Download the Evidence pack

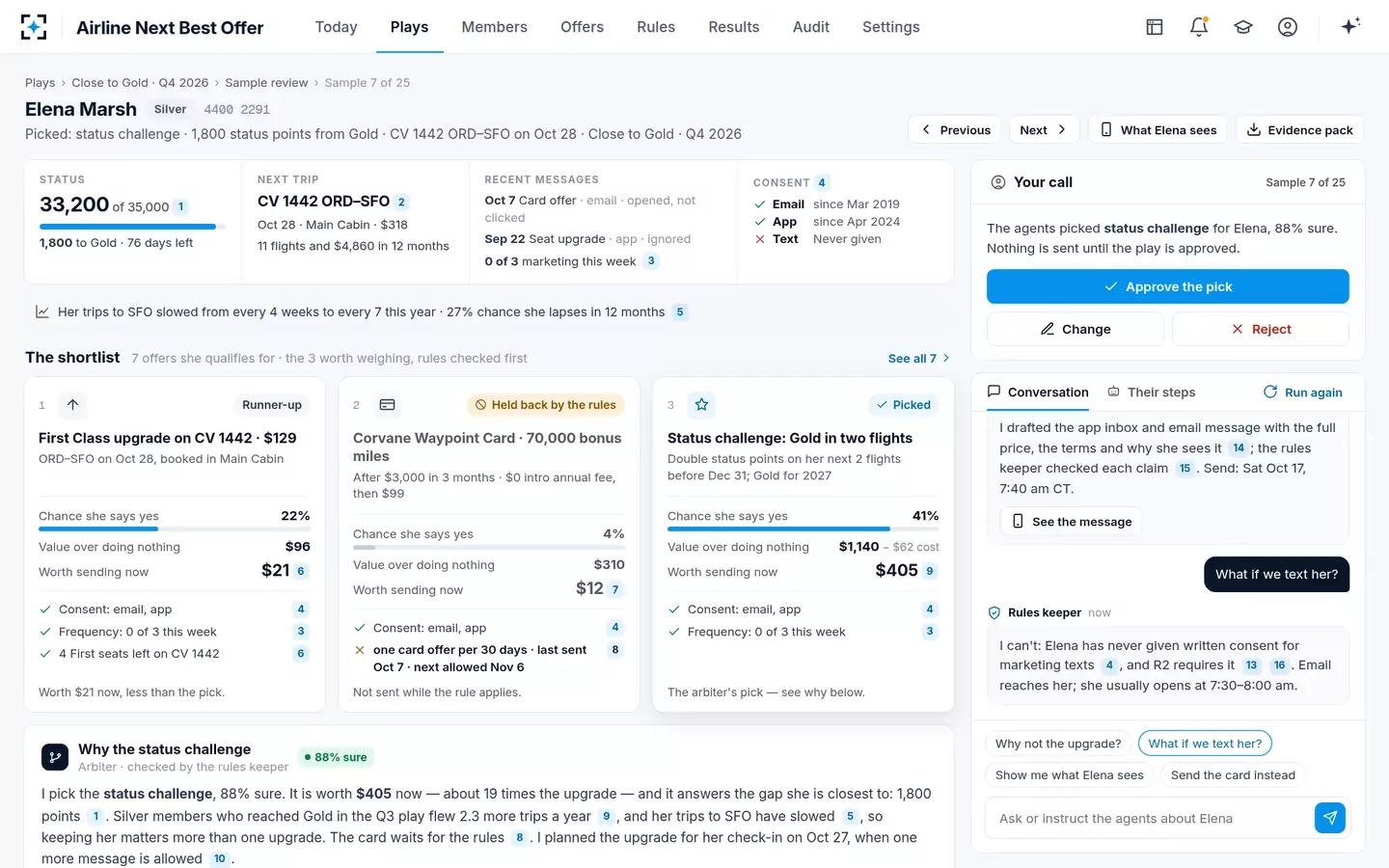click(1299, 130)
